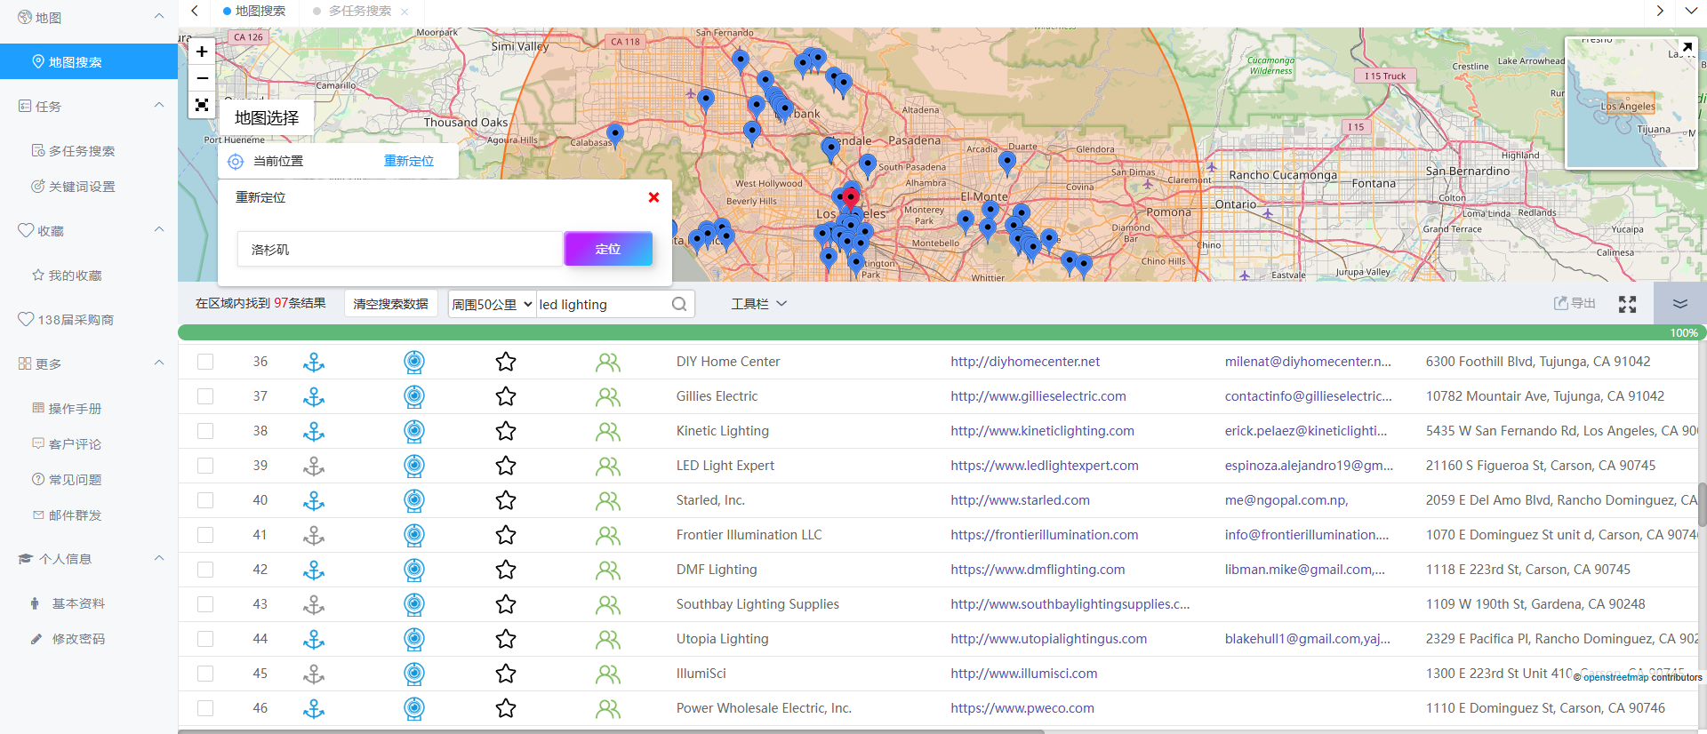Screen dimensions: 1707x734
Task: Tick the checkbox for row 44
Action: pos(205,639)
